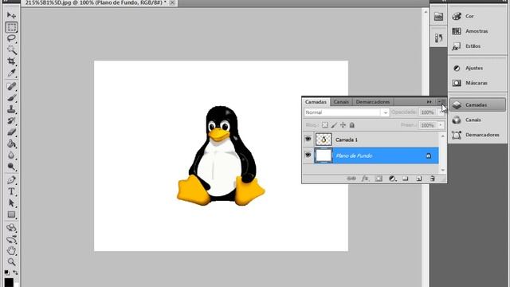Click the fill 100% field
This screenshot has height=287, width=510.
click(x=428, y=125)
